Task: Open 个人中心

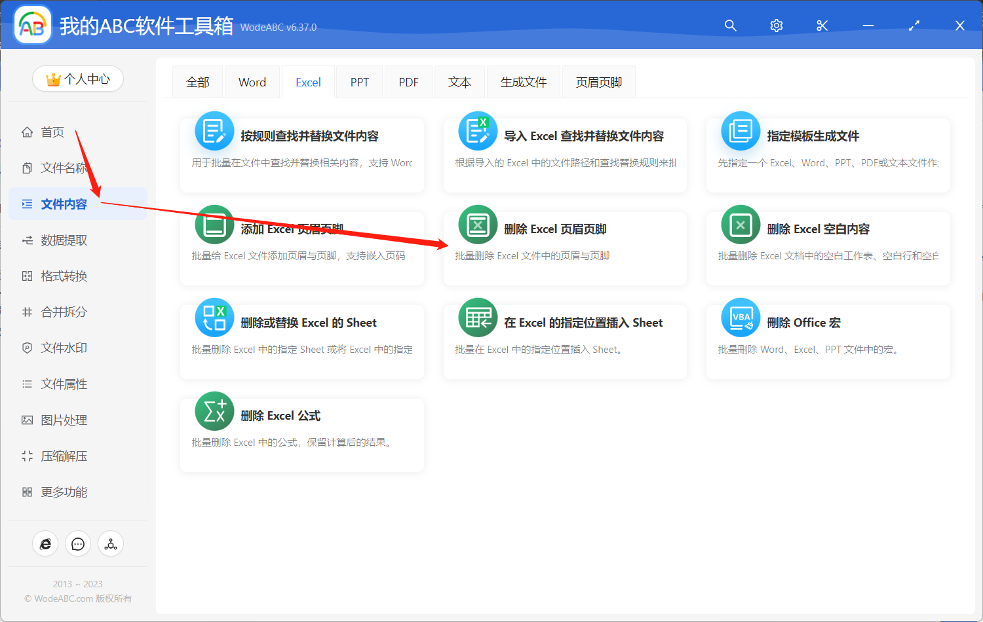Action: click(x=78, y=79)
